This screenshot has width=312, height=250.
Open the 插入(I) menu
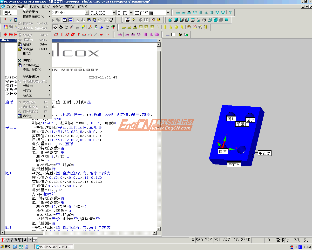[x=46, y=7]
